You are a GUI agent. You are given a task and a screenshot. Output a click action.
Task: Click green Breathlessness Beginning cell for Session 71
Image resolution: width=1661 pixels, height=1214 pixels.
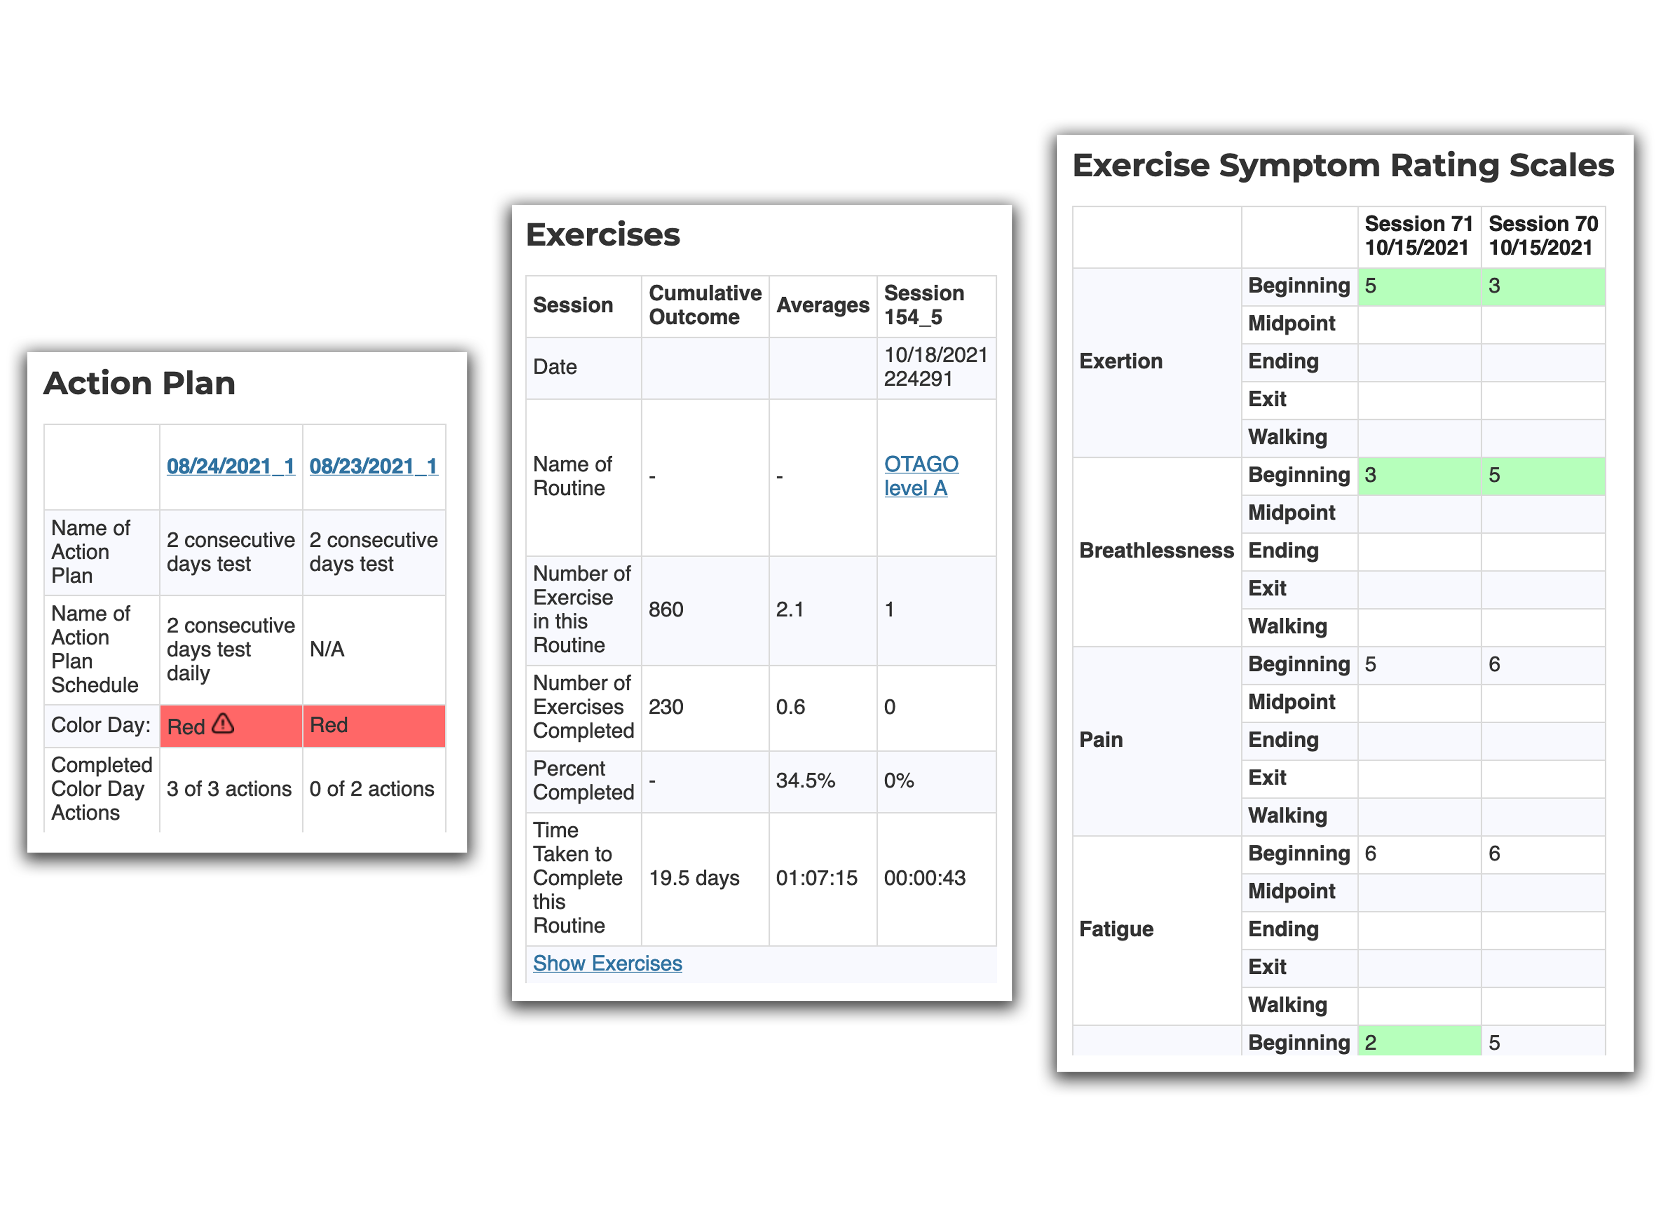pyautogui.click(x=1418, y=475)
